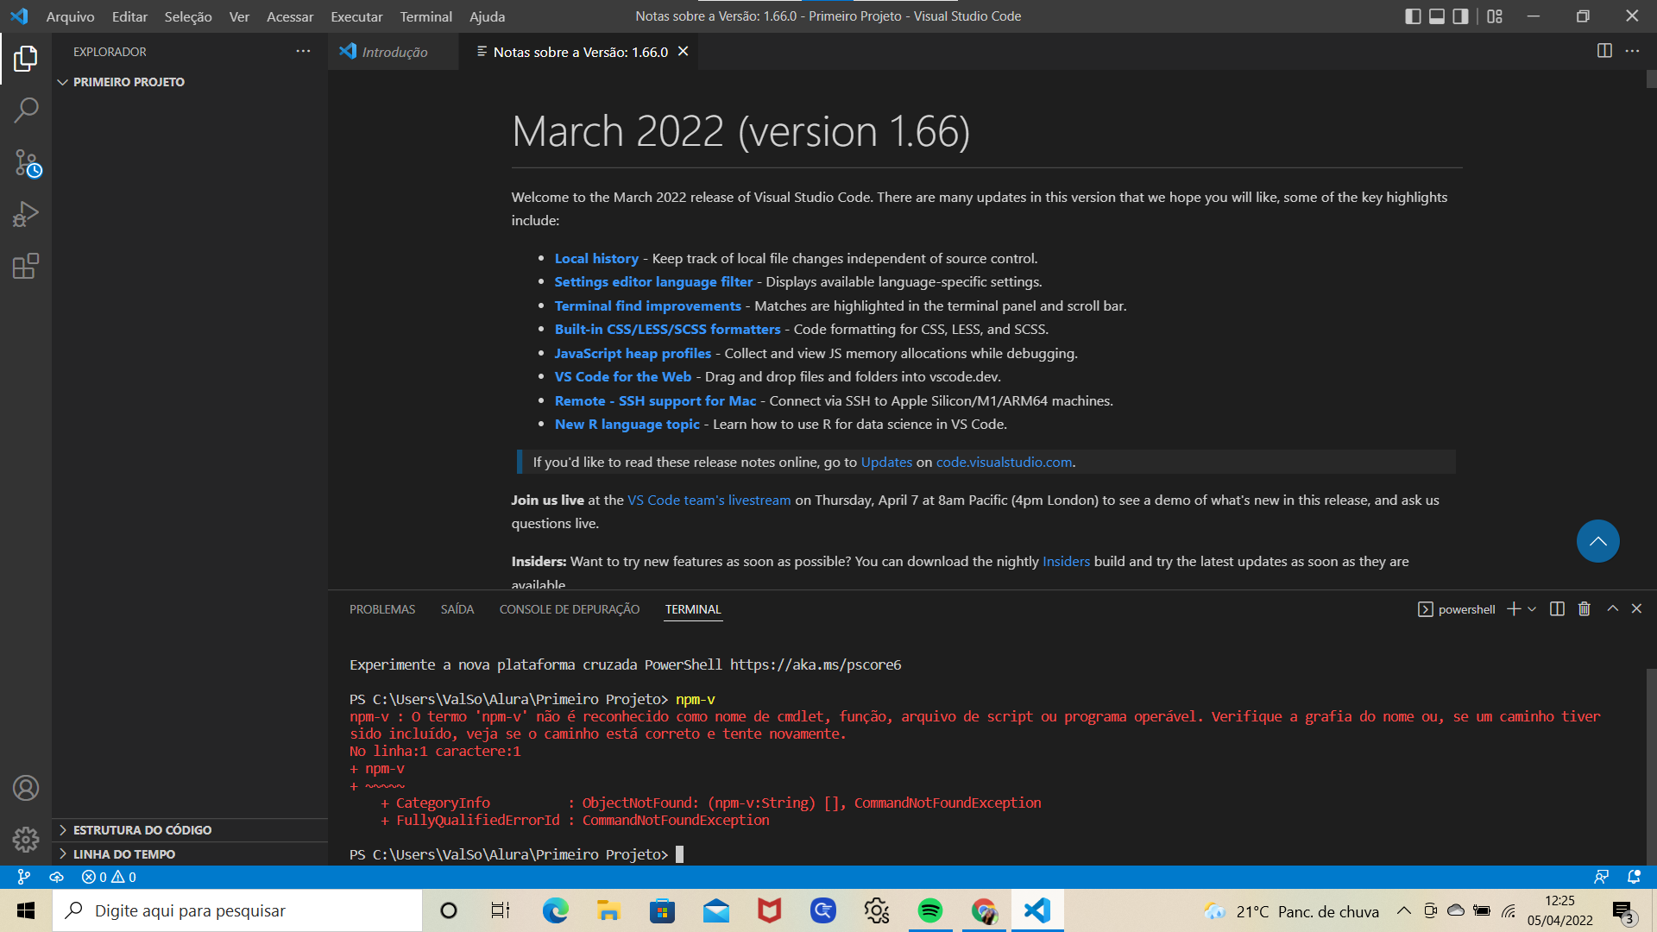Open Settings editor language filter link

tap(653, 281)
